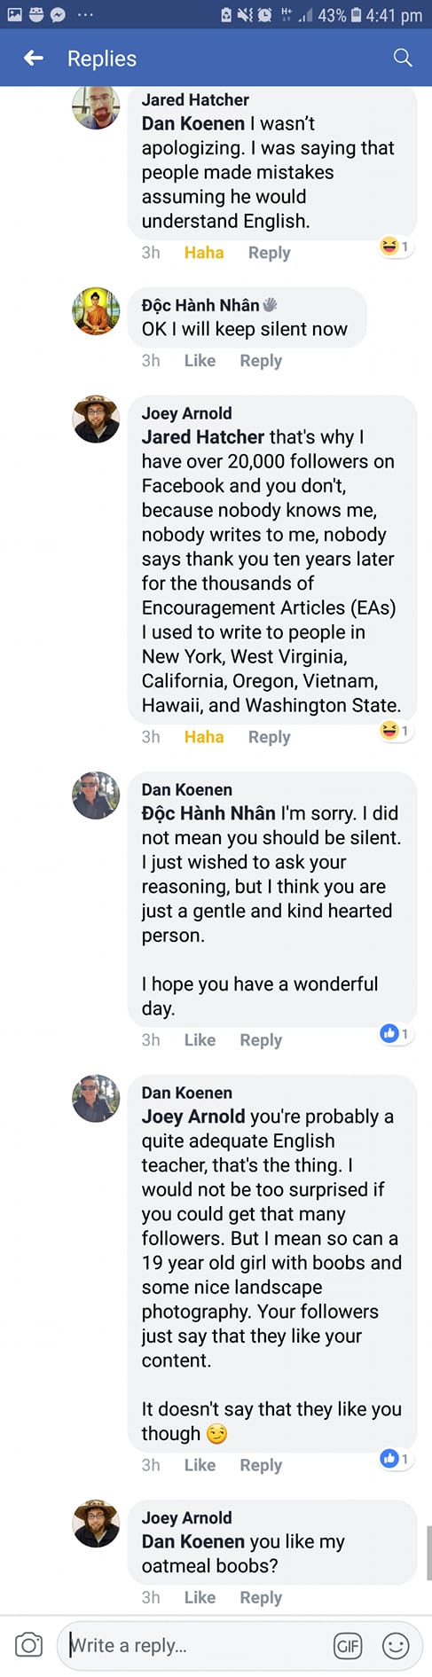Open the GIF picker icon

point(348,1646)
